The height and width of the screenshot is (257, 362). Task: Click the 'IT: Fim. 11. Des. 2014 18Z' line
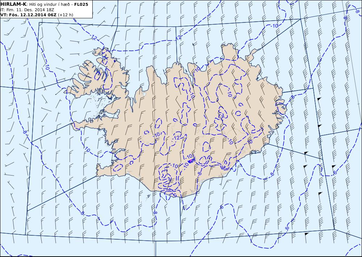point(27,10)
